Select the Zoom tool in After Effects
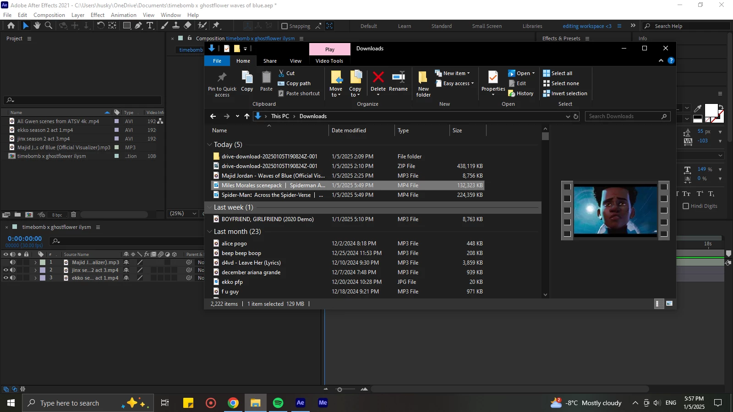 point(48,26)
